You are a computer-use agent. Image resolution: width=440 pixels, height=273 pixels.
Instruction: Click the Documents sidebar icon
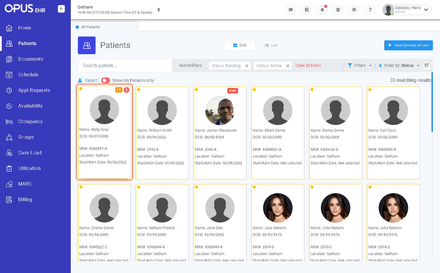[9, 59]
